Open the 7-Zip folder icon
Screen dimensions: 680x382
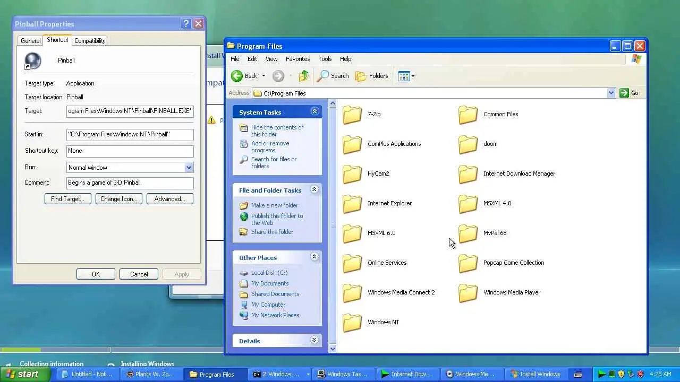(x=352, y=114)
